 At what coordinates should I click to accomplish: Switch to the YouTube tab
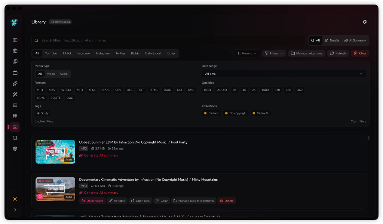[51, 53]
